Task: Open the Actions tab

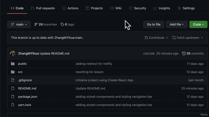Action: coord(70,8)
